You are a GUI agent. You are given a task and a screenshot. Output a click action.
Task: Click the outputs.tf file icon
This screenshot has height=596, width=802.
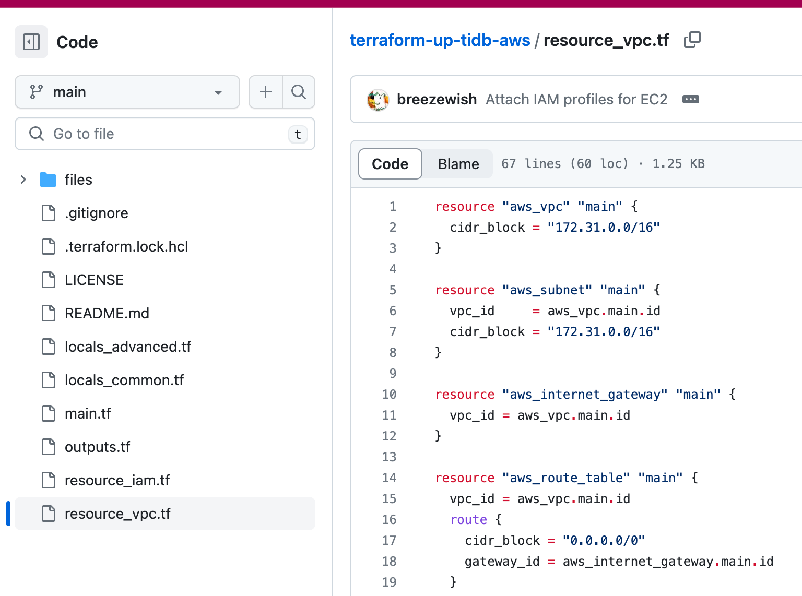click(x=49, y=447)
